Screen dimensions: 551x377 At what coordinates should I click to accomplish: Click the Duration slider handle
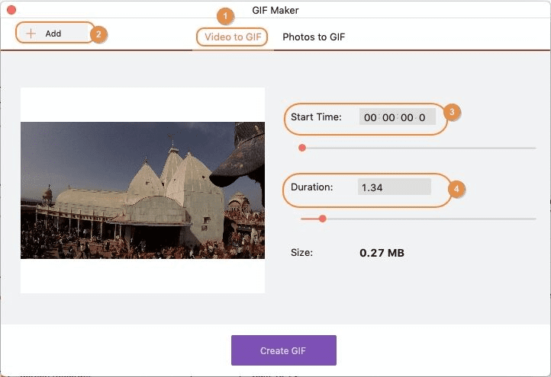pyautogui.click(x=322, y=219)
